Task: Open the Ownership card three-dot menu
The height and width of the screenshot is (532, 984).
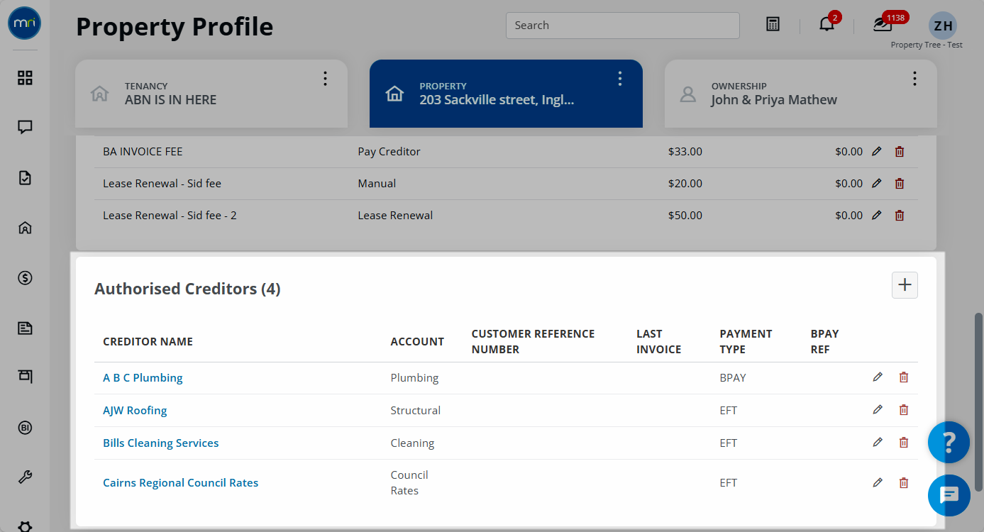Action: pos(914,79)
